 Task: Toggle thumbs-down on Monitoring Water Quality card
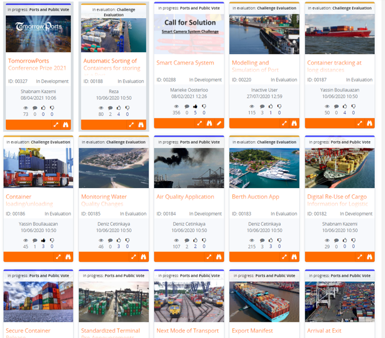pyautogui.click(x=127, y=240)
